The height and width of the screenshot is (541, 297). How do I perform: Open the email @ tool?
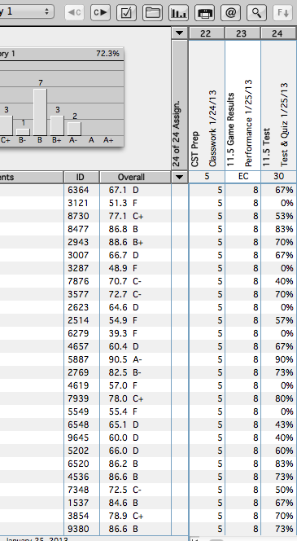pos(230,13)
